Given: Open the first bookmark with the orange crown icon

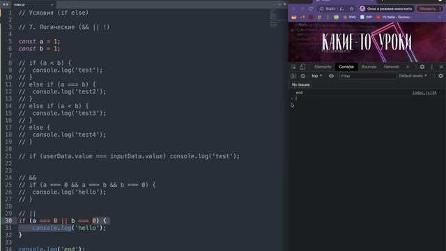Looking at the screenshot, I should tap(294, 17).
